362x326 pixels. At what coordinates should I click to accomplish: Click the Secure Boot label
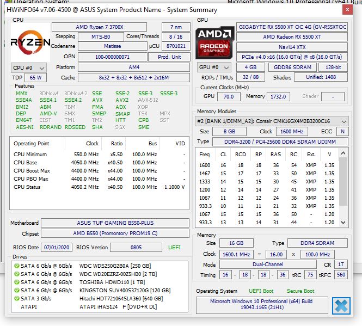coord(300,291)
